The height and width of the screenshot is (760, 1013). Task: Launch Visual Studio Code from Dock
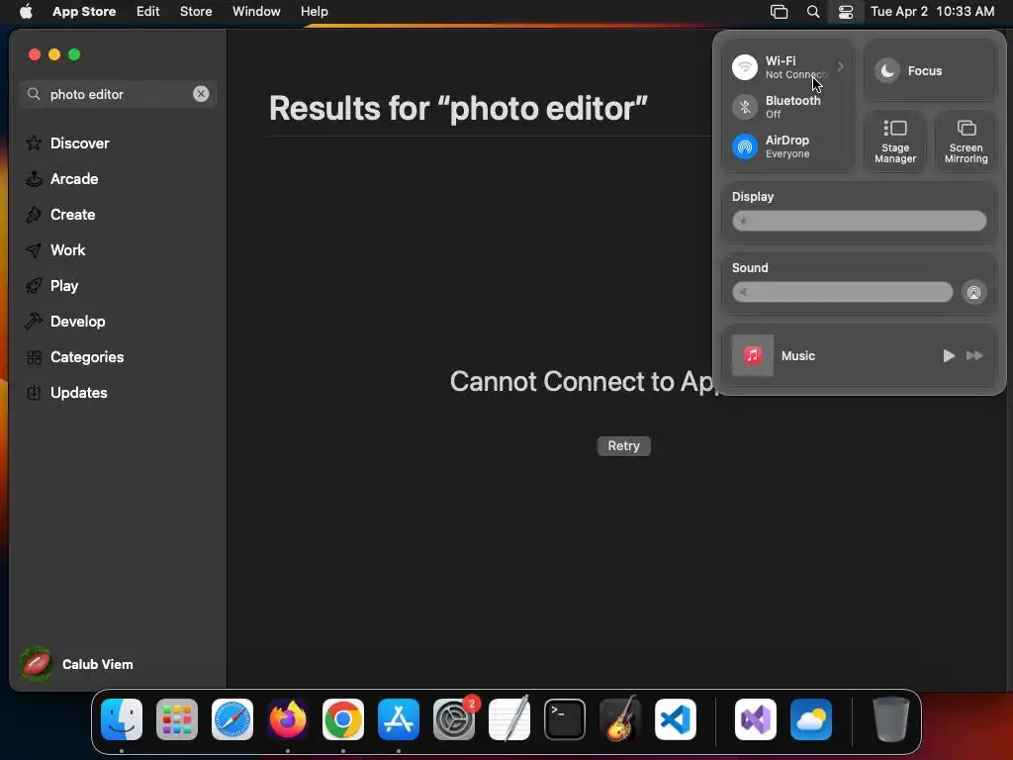pyautogui.click(x=676, y=719)
